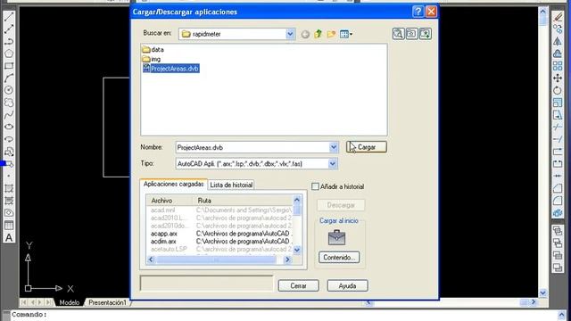571x321 pixels.
Task: Open the Views menu icon
Action: pos(345,34)
